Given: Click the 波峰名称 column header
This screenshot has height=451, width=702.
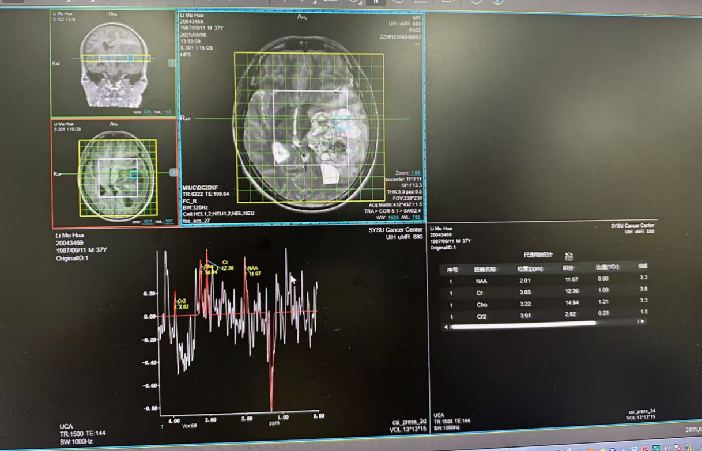Looking at the screenshot, I should pos(485,269).
